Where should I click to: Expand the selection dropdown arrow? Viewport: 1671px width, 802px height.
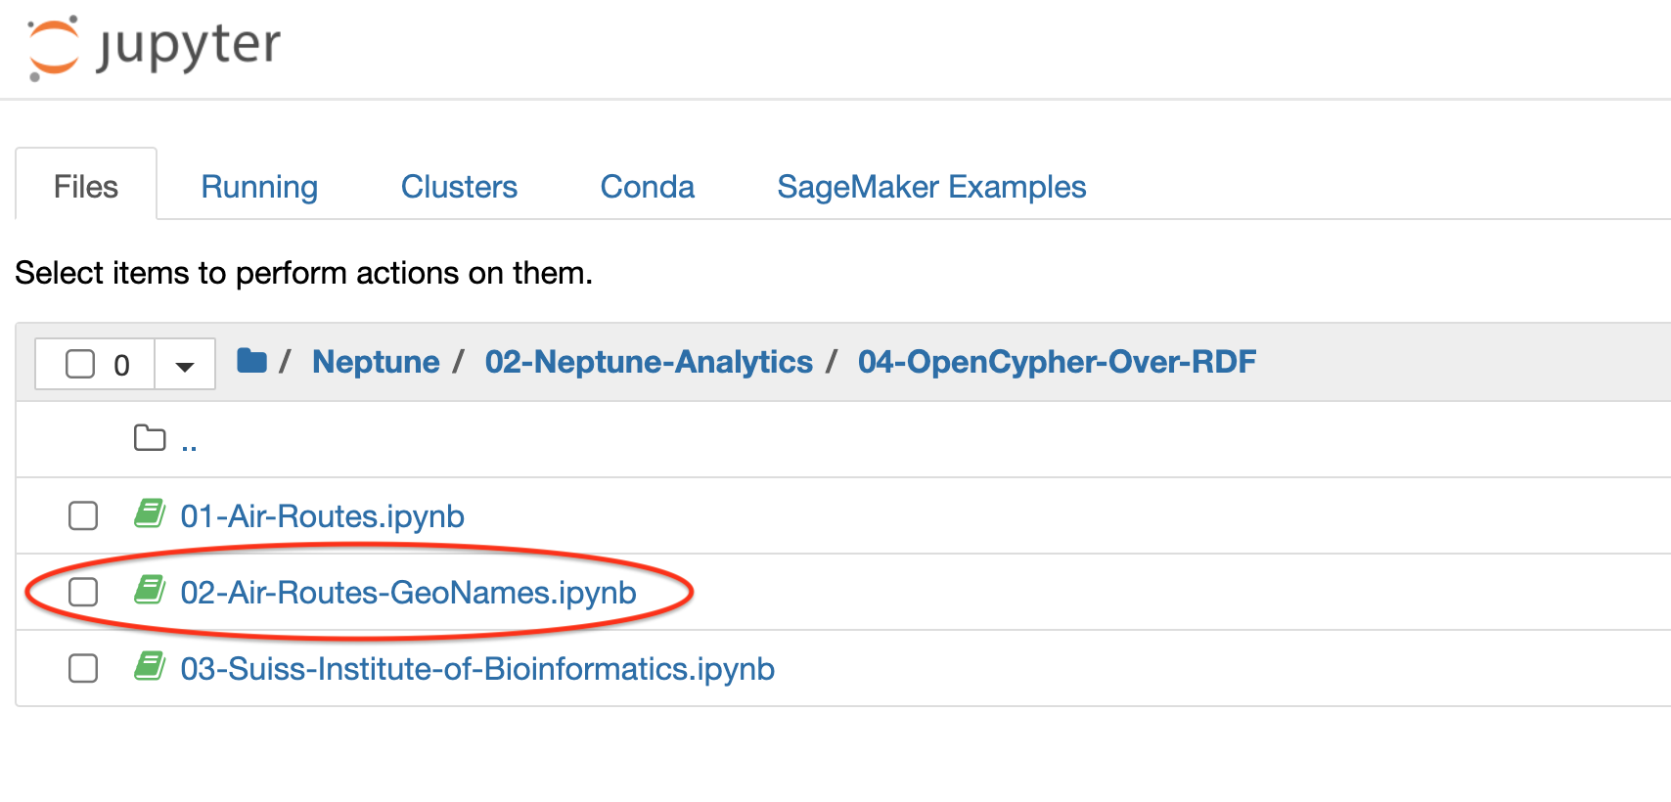pos(184,365)
